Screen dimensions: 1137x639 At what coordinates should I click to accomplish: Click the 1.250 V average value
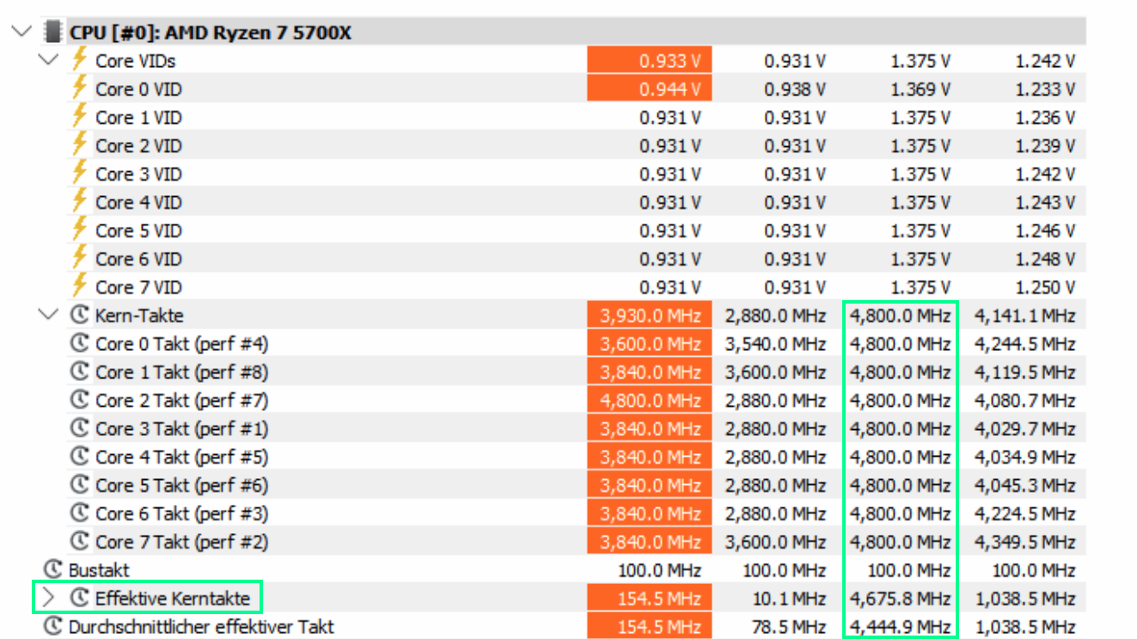coord(1044,287)
